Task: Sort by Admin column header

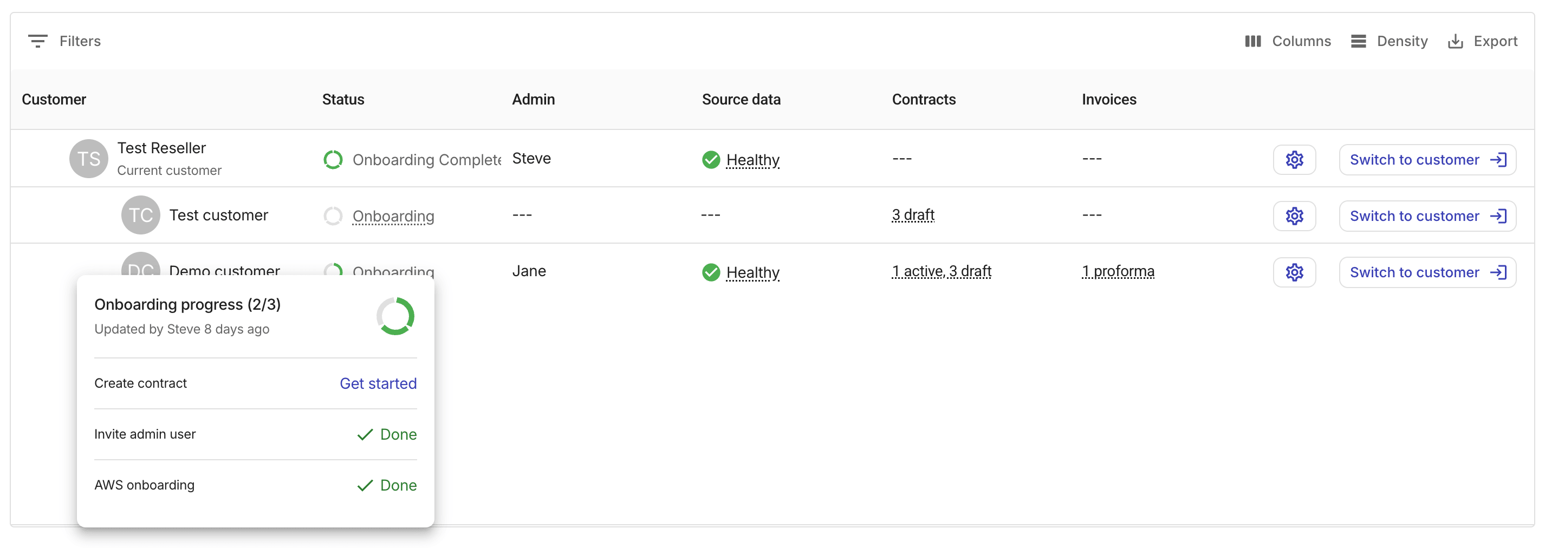Action: click(x=533, y=100)
